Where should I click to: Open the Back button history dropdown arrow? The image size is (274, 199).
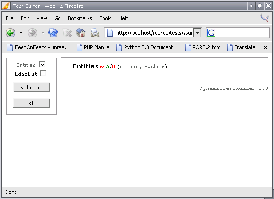click(21, 33)
